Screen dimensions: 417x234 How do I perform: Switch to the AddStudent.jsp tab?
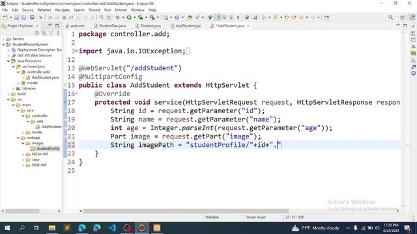coord(186,26)
